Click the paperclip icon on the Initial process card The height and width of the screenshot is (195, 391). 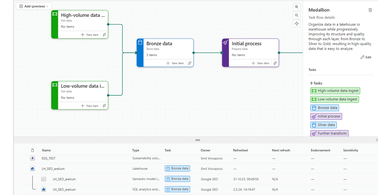tap(275, 63)
